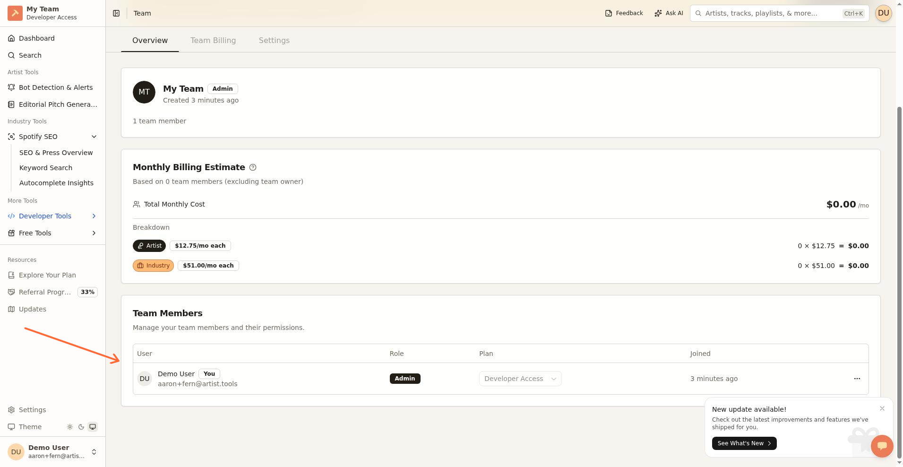903x467 pixels.
Task: Click the $51.00/mo each label
Action: (x=208, y=266)
